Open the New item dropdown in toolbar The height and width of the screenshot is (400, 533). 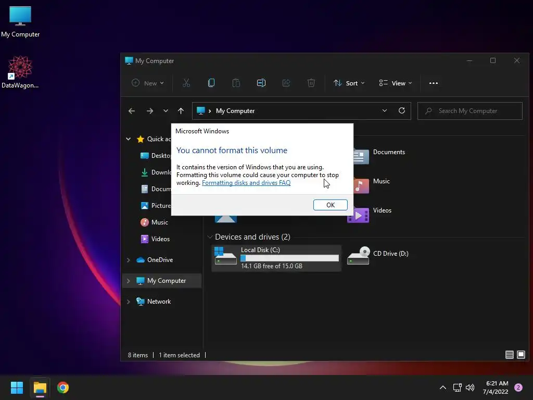[148, 83]
